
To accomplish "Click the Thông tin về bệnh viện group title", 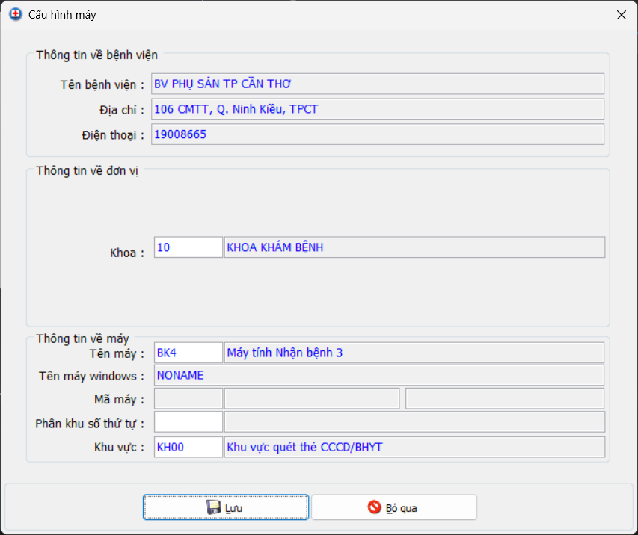I will click(96, 55).
